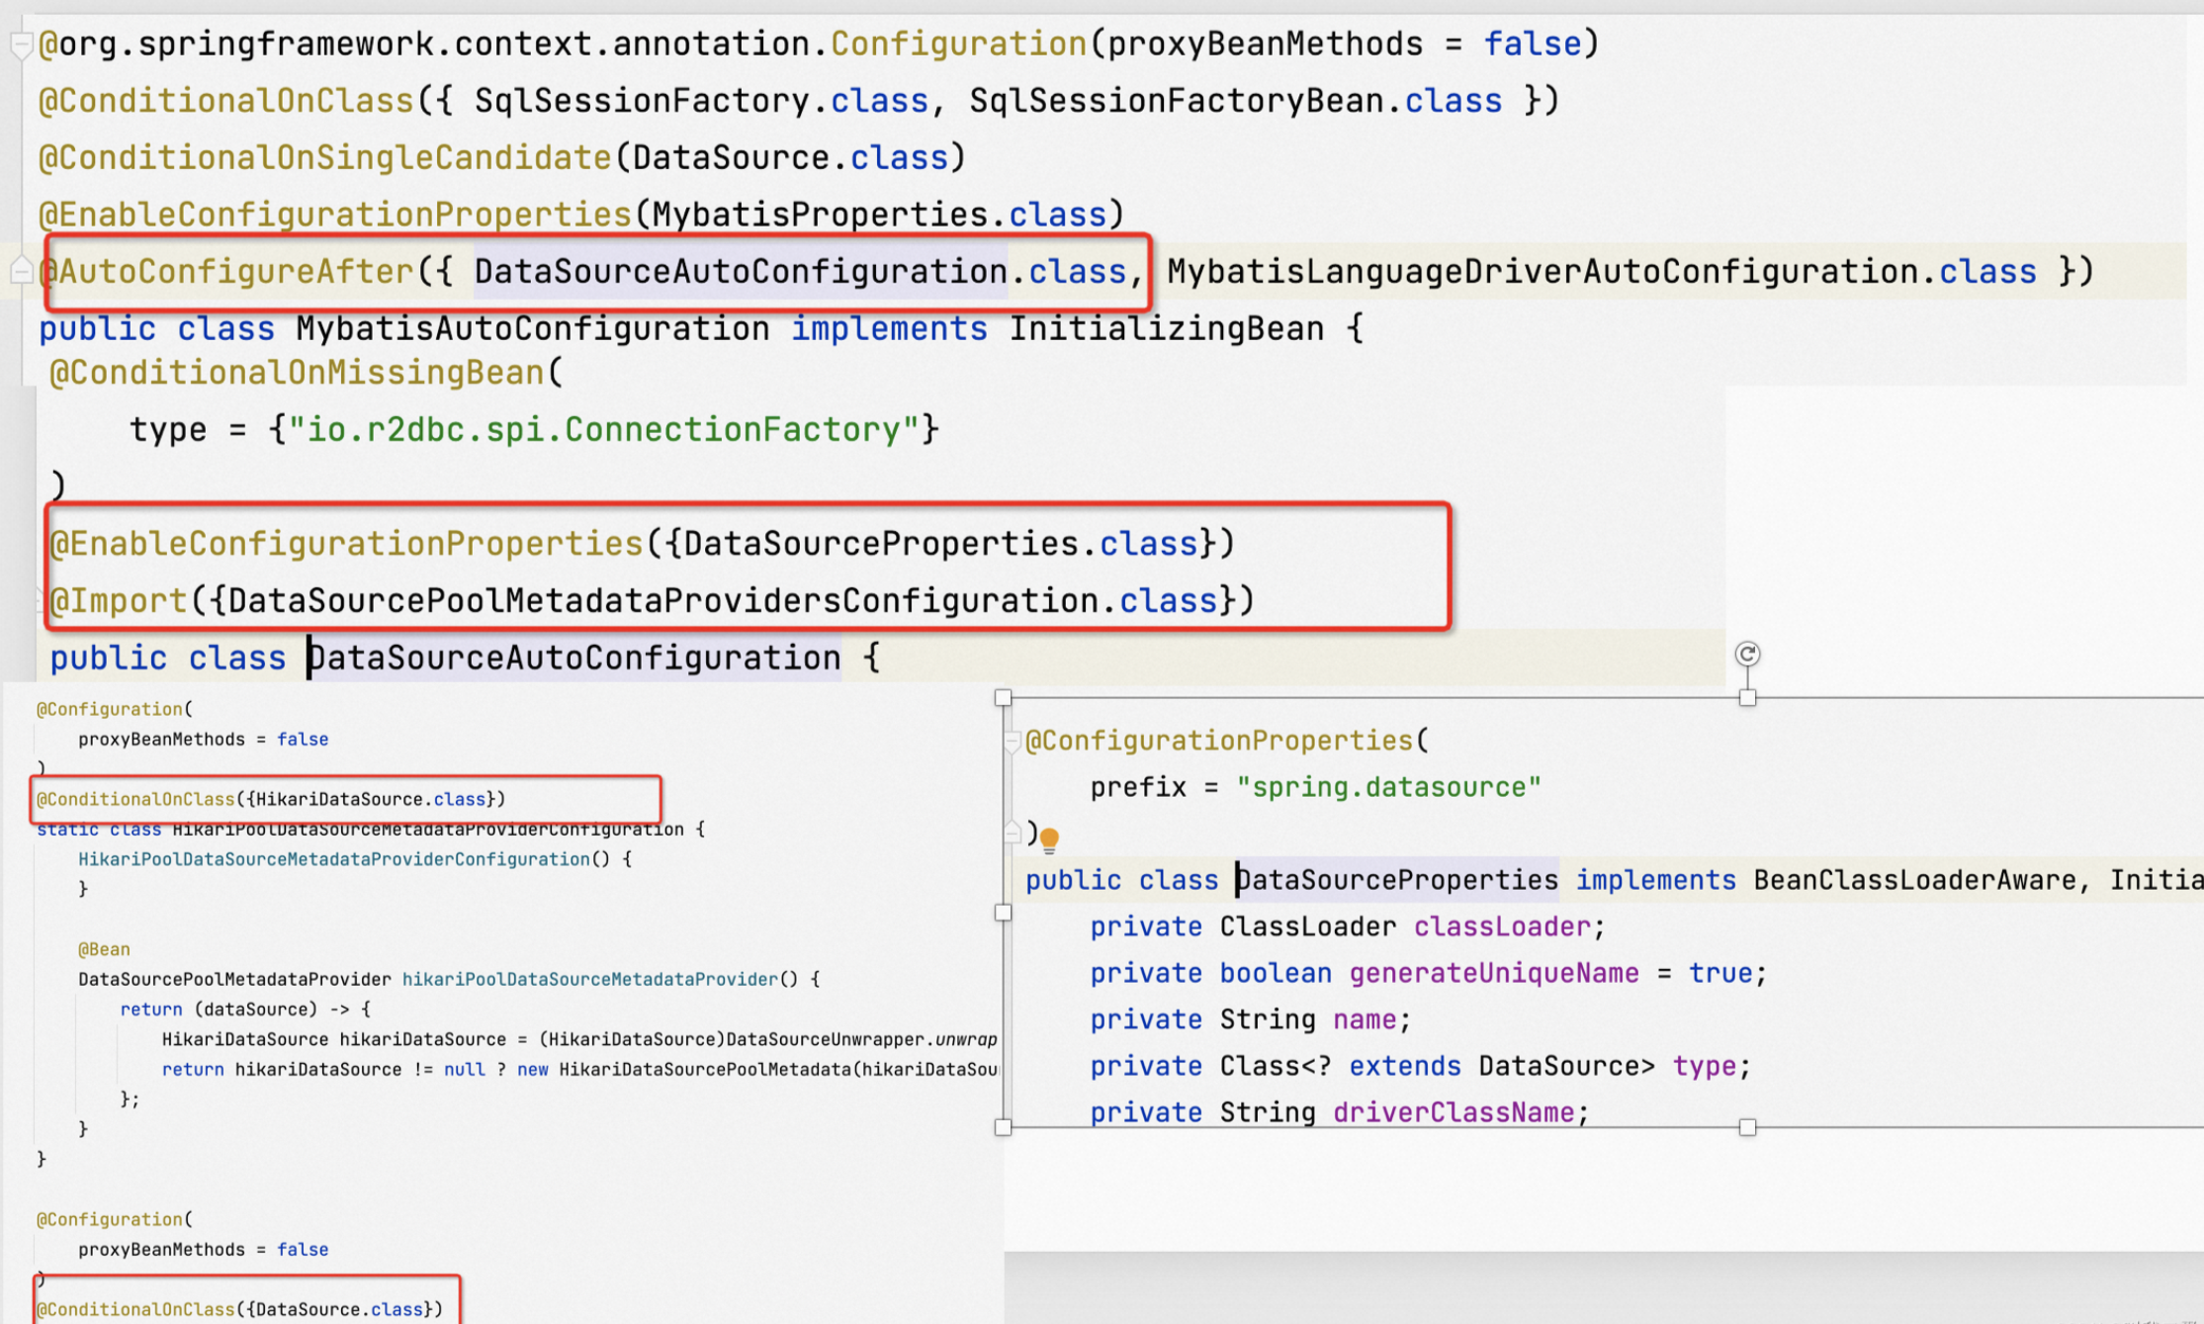Click the @ConditionalOnSingleCandidate annotation
Screen dimensions: 2204x1324
(324, 157)
